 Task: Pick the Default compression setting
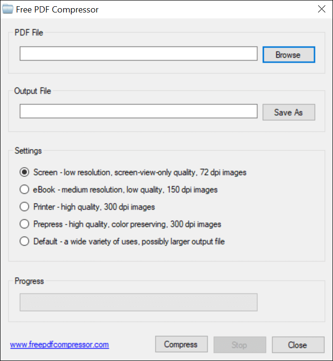24,241
